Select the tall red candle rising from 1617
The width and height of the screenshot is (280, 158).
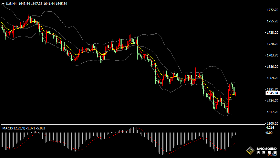click(228, 101)
